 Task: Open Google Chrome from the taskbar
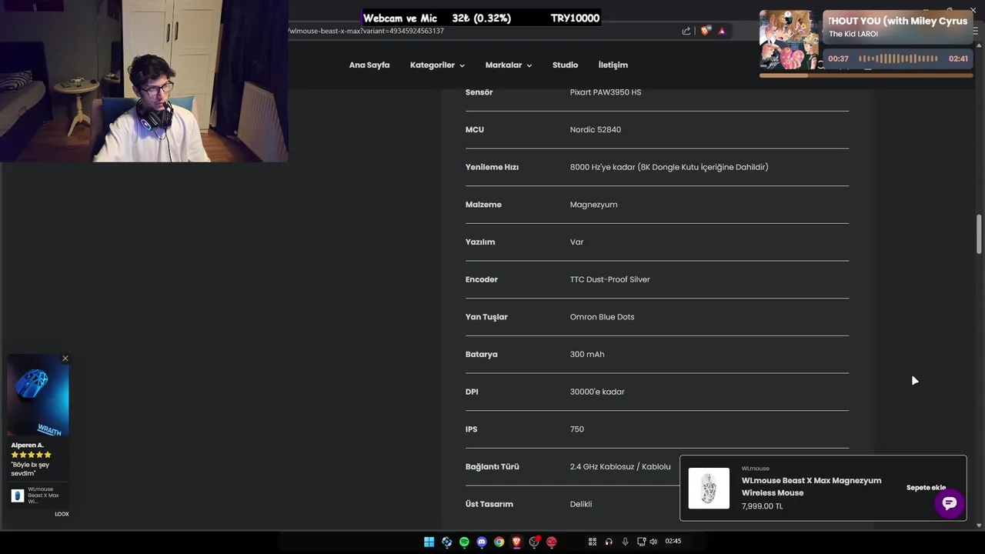coord(499,542)
